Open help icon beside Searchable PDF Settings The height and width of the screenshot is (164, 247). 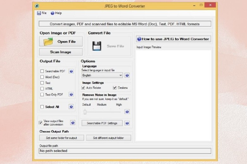(x=127, y=123)
